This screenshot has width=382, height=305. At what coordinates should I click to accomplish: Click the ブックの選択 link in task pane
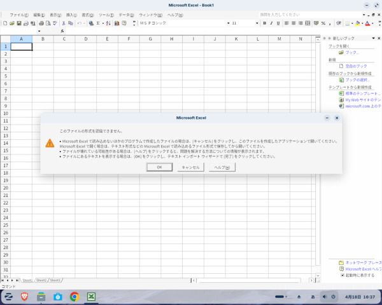358,80
